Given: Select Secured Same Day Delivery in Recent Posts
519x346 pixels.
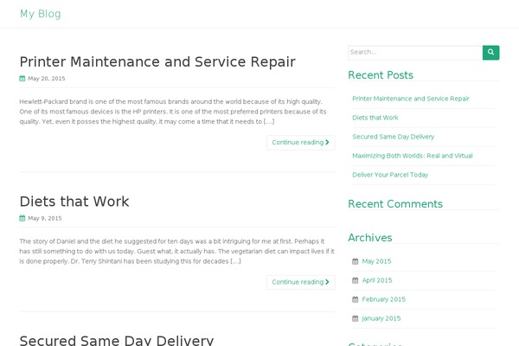Looking at the screenshot, I should (x=394, y=137).
